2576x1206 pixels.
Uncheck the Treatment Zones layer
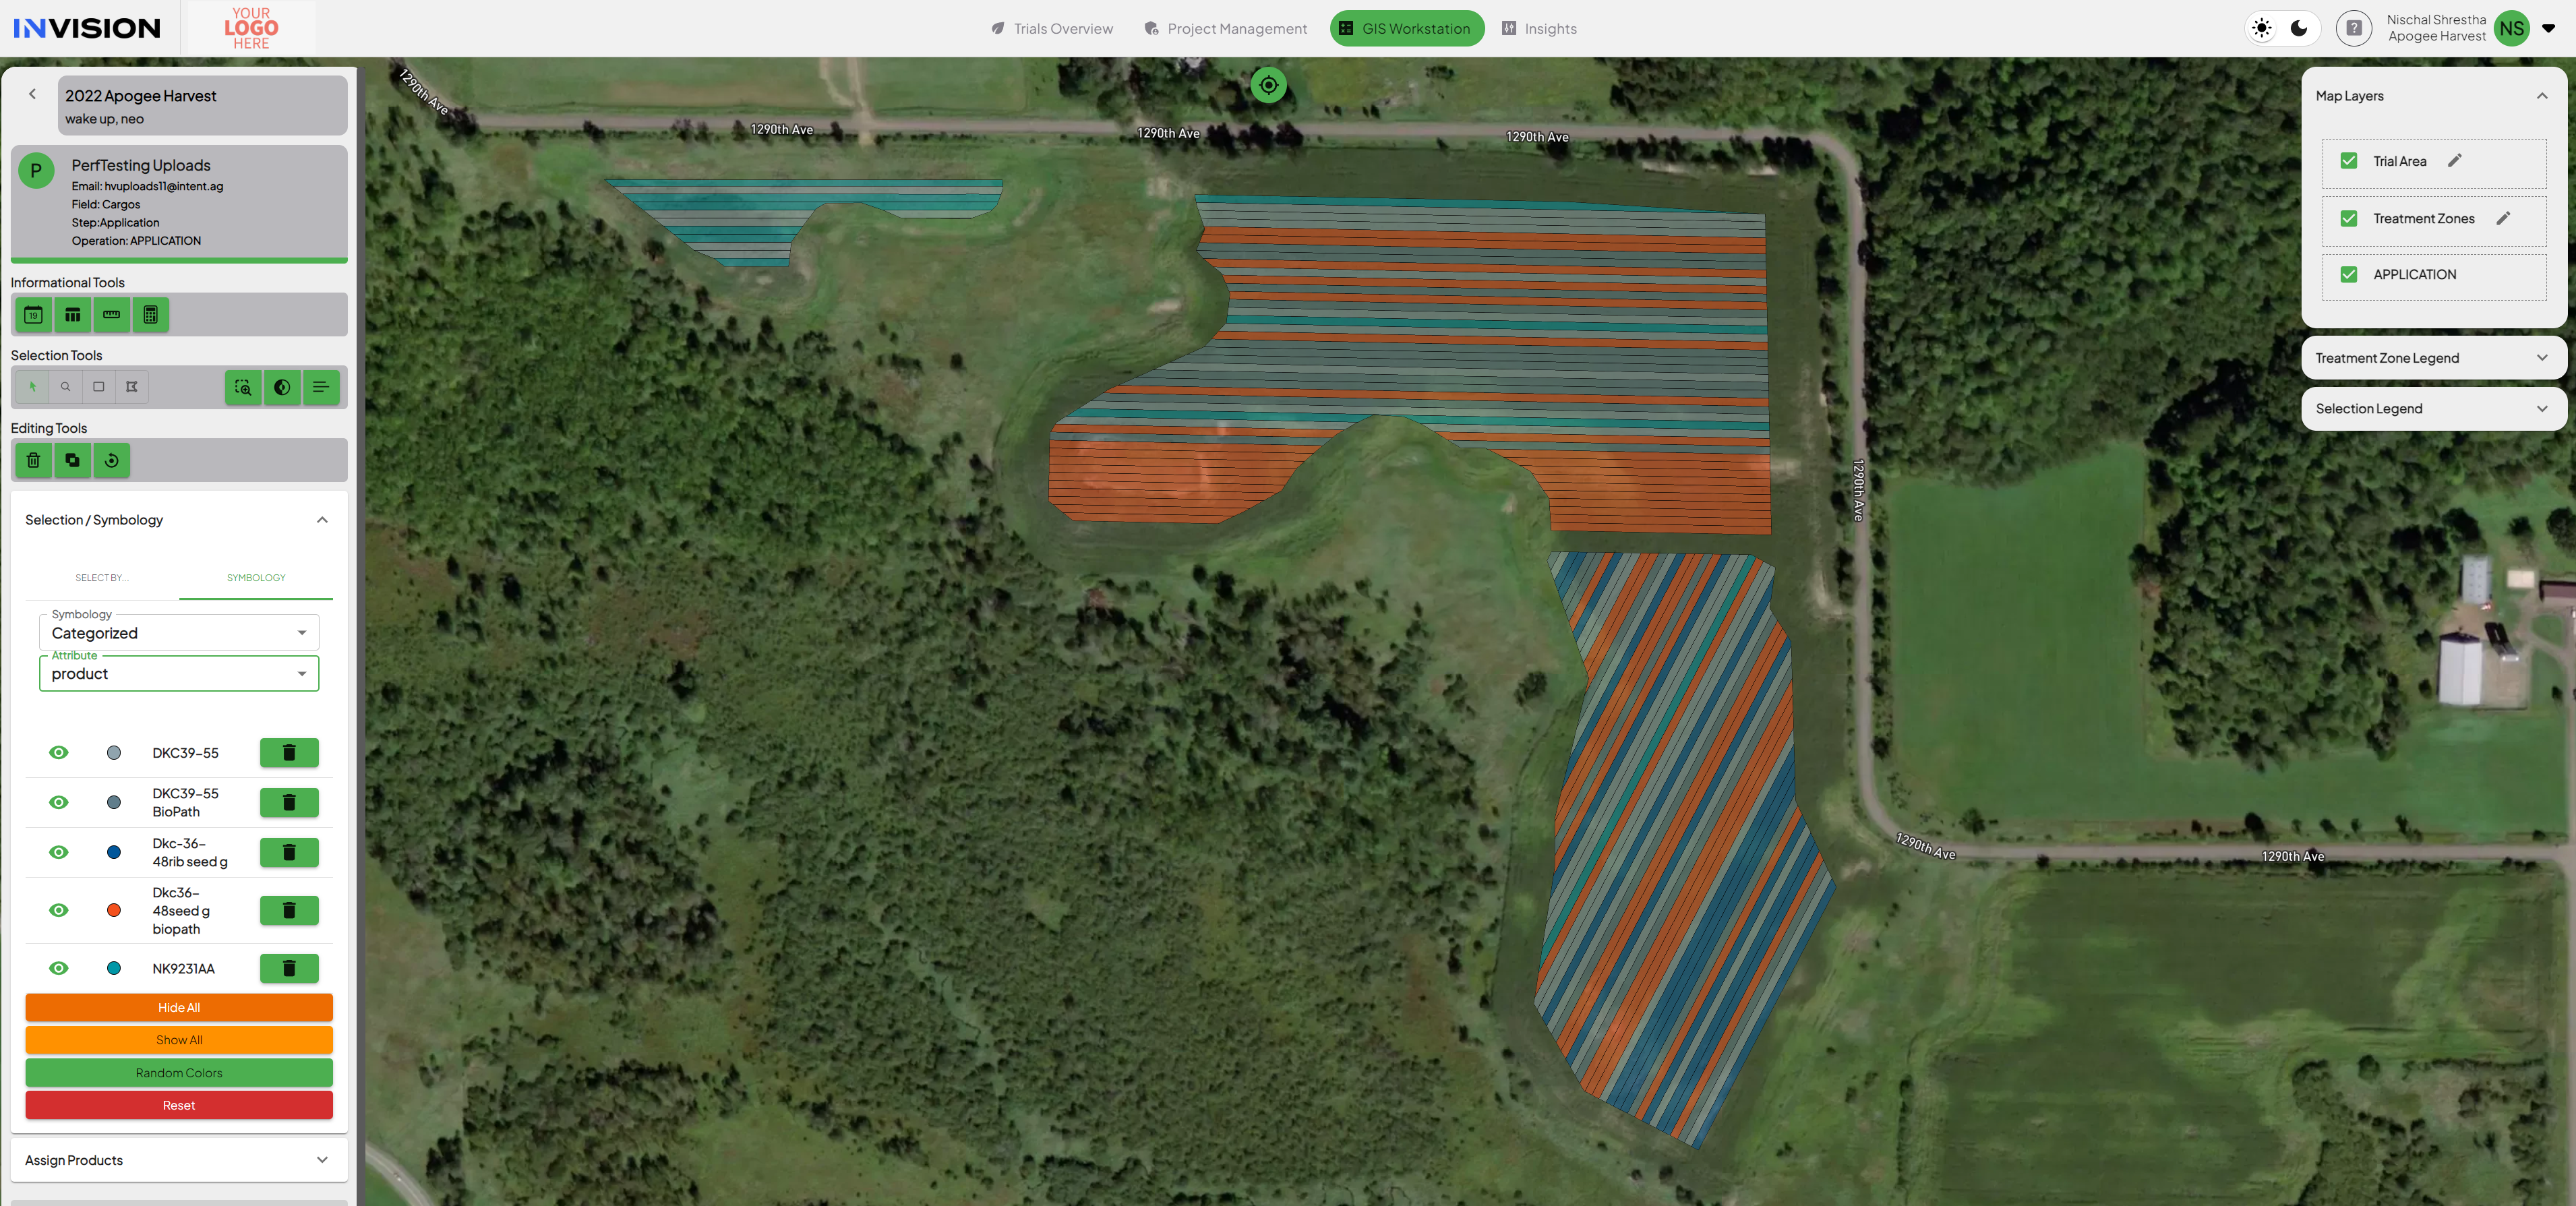(x=2349, y=218)
